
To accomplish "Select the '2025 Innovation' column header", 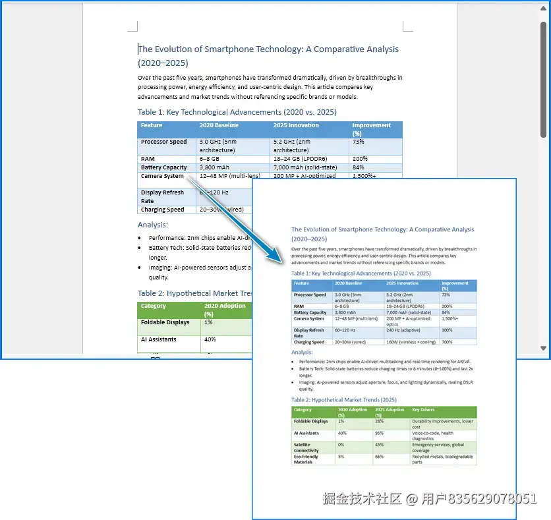I will pos(295,125).
